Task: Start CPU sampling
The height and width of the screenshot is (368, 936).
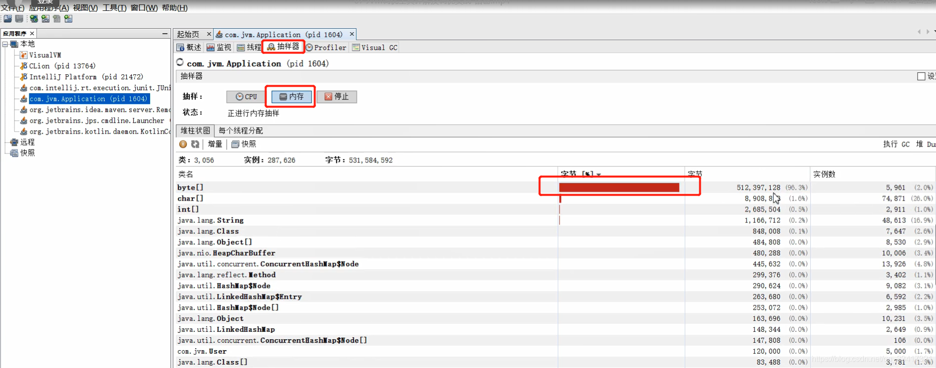Action: coord(246,97)
